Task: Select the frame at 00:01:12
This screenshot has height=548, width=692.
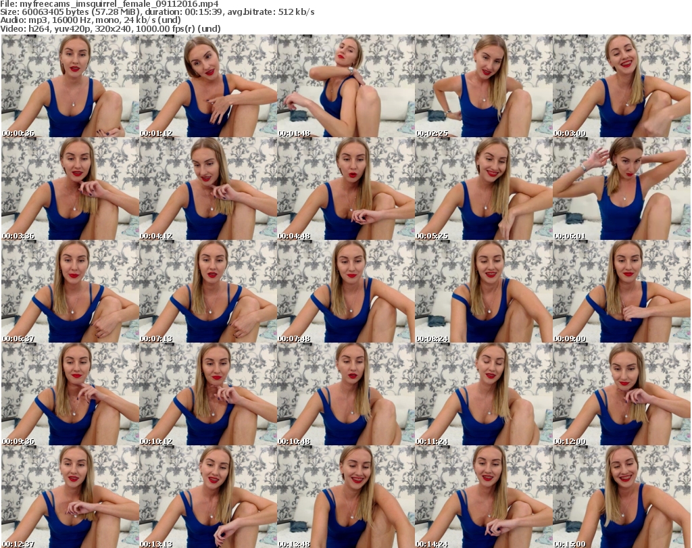Action: click(x=207, y=86)
